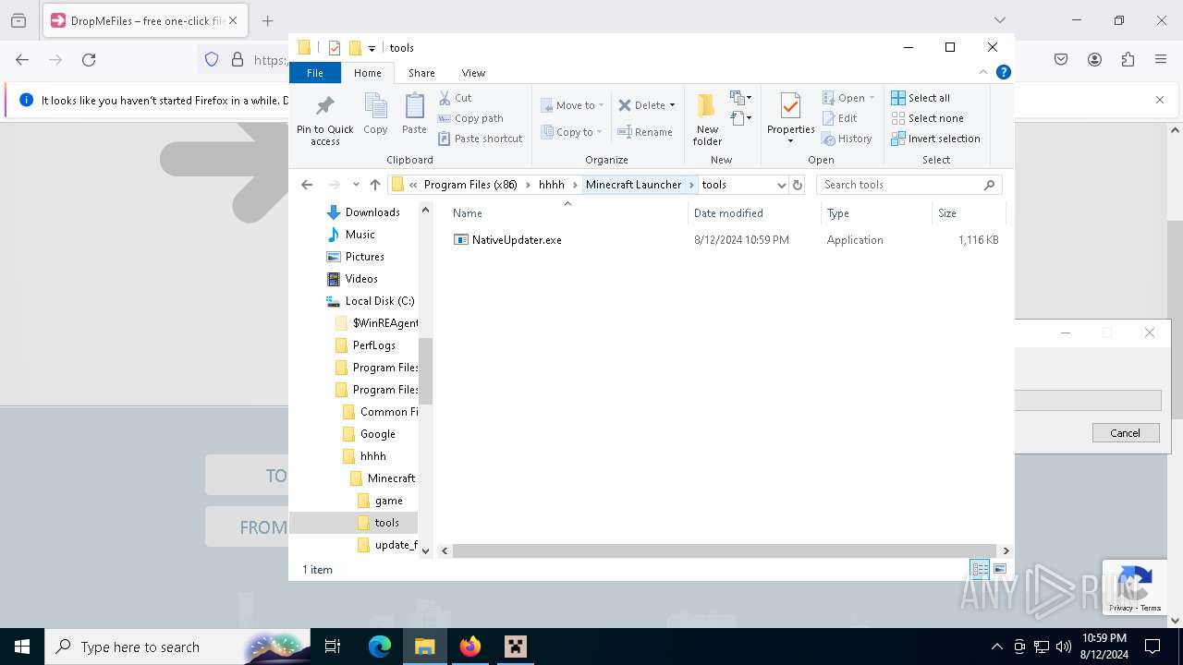Click Program Files (x86) breadcrumb
Image resolution: width=1183 pixels, height=665 pixels.
470,185
